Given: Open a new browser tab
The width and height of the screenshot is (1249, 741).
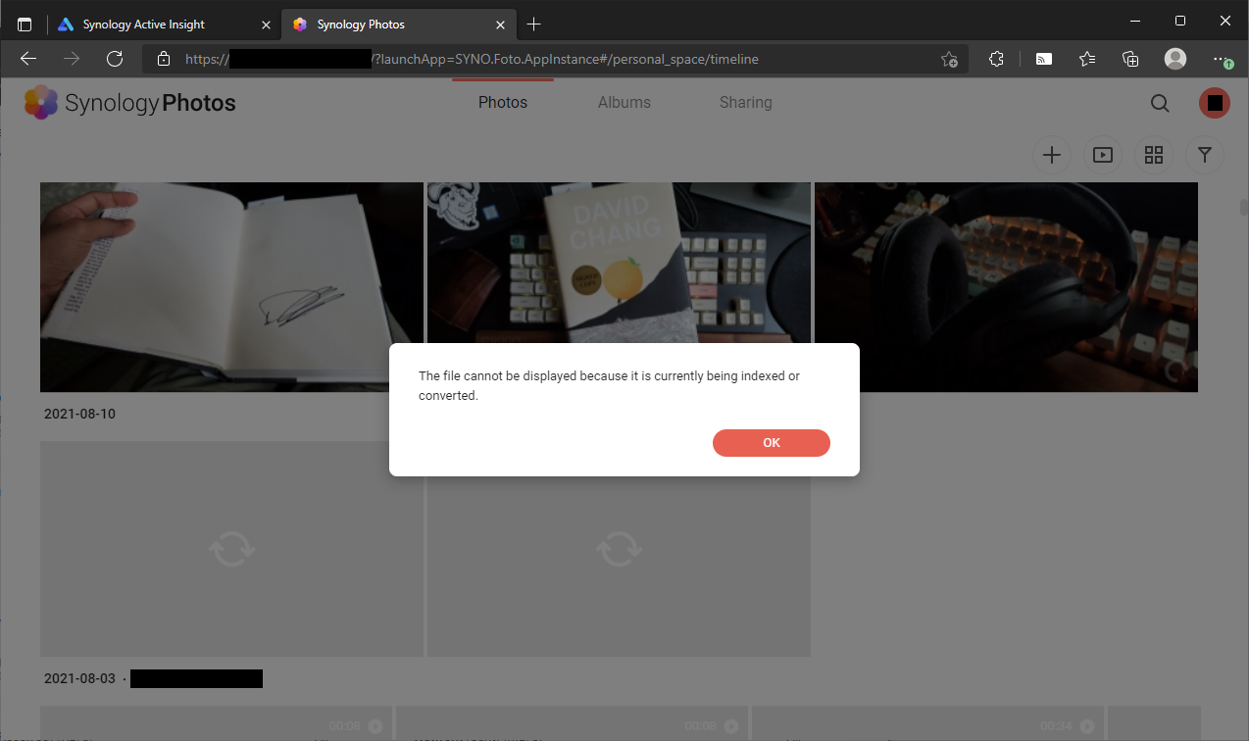Looking at the screenshot, I should pyautogui.click(x=533, y=24).
